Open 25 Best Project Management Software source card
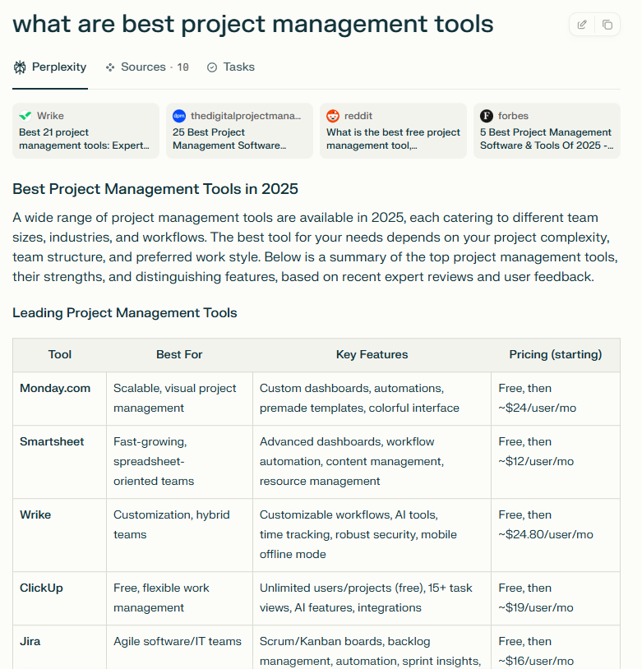Image resolution: width=642 pixels, height=669 pixels. pos(239,131)
